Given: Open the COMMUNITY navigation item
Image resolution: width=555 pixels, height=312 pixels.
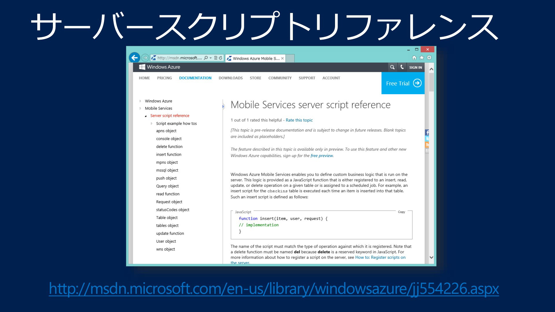Looking at the screenshot, I should [280, 78].
